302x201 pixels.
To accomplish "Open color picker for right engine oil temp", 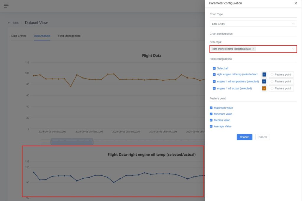I will pyautogui.click(x=264, y=75).
